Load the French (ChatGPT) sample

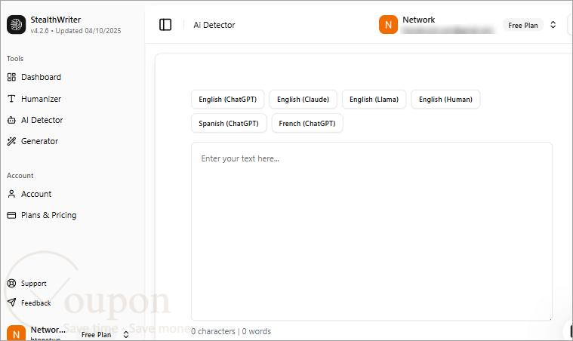[307, 124]
